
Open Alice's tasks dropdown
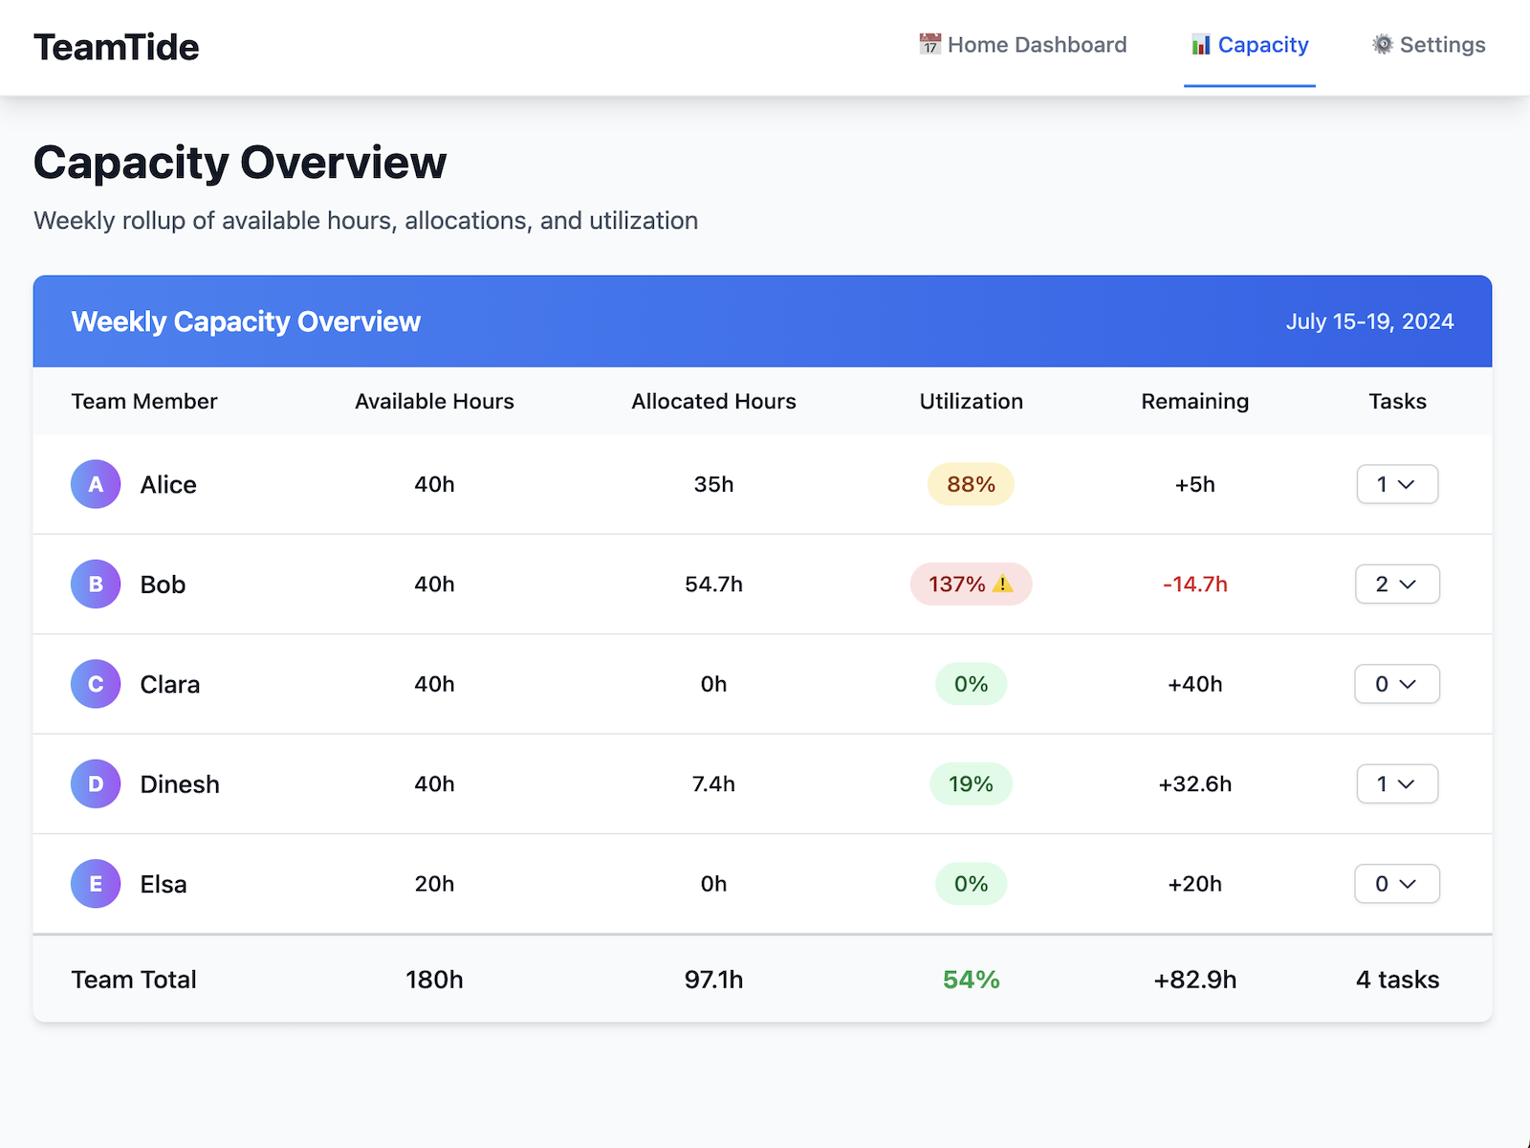(1397, 484)
